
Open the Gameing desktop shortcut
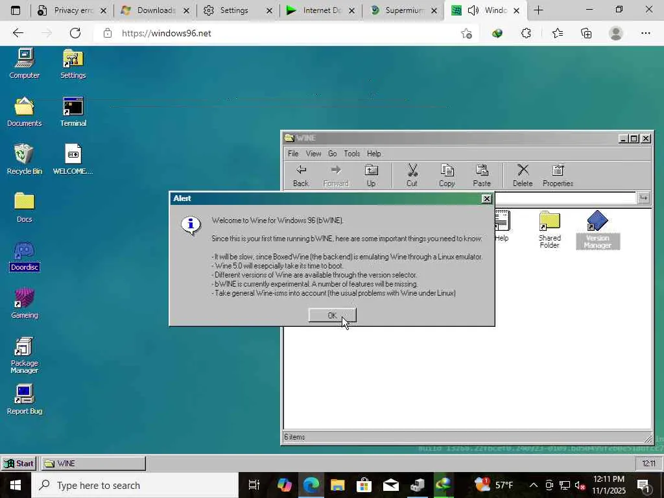click(24, 303)
